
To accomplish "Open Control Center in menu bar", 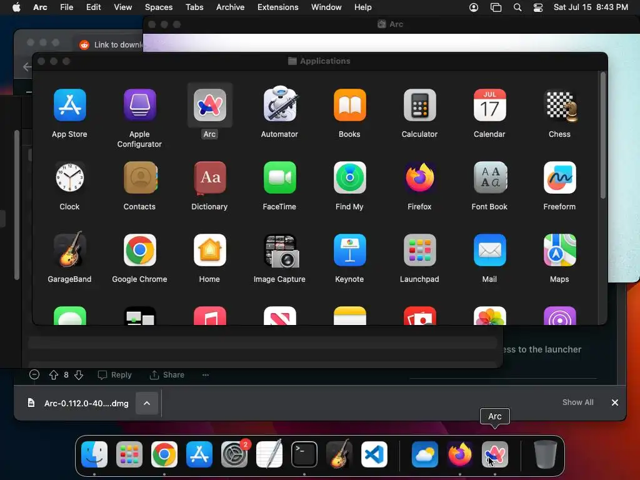I will tap(538, 7).
